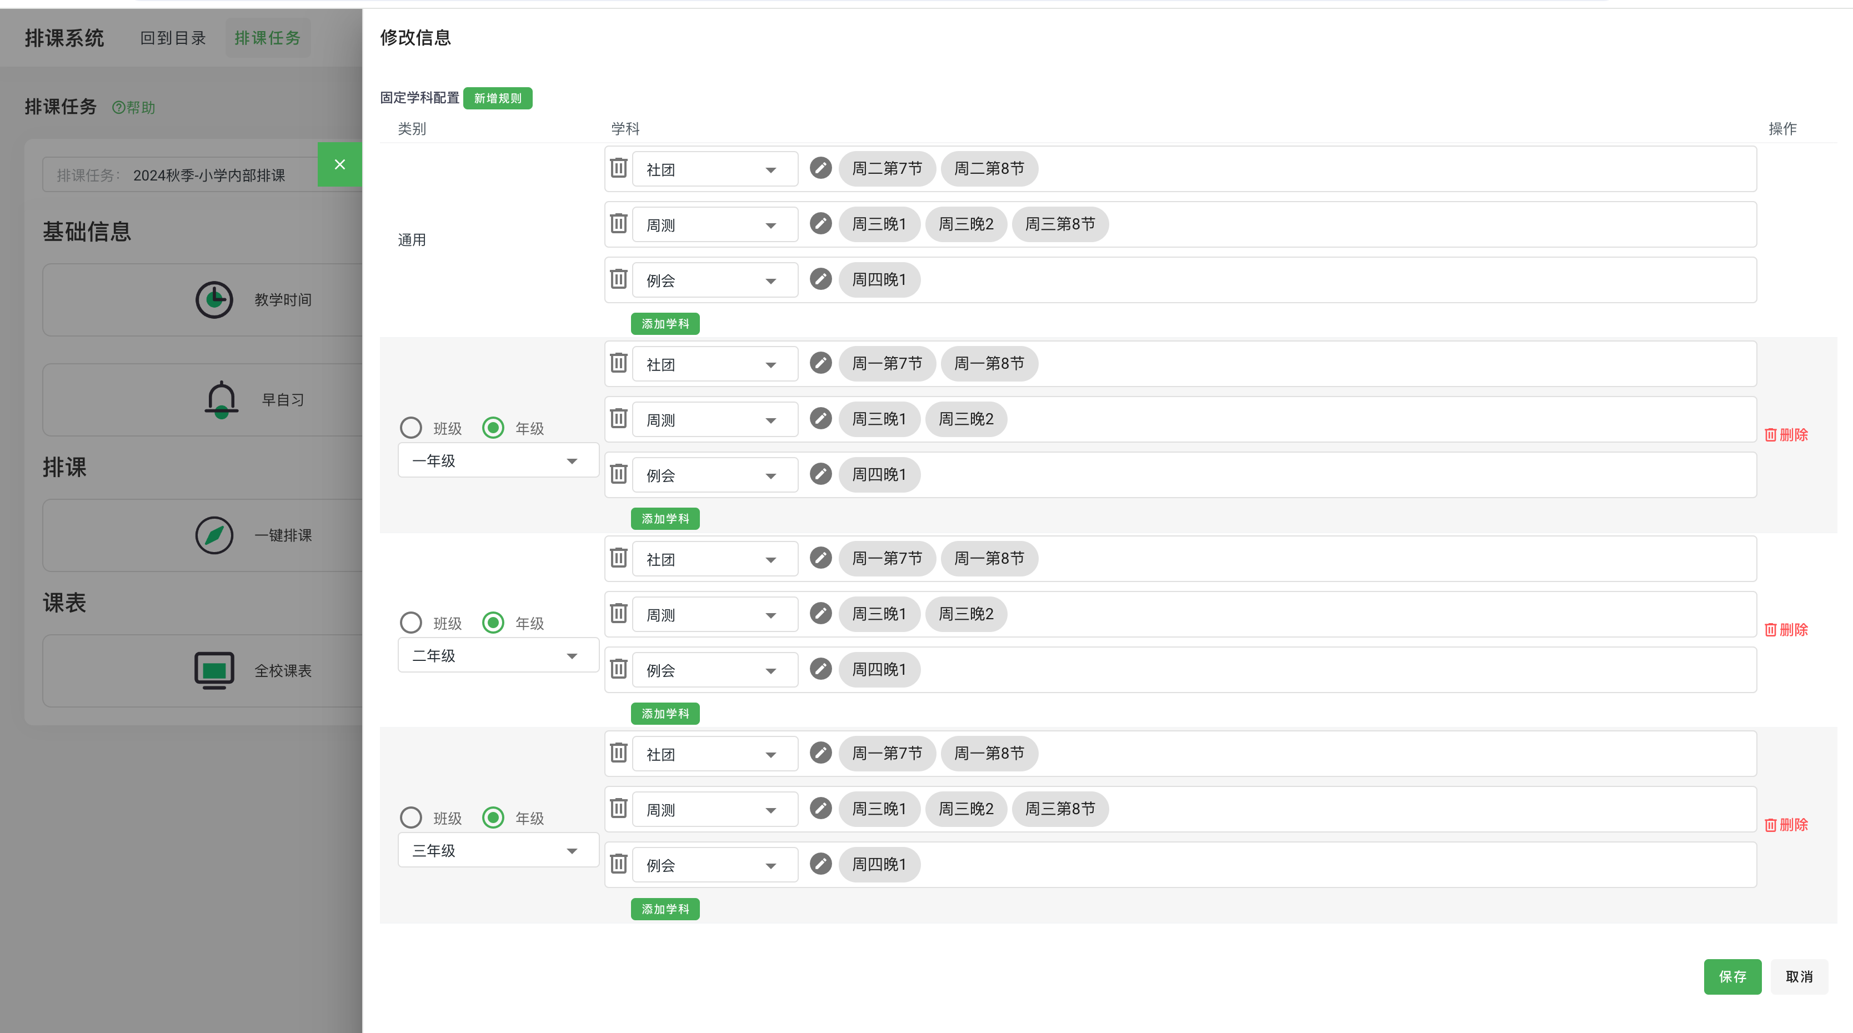Click the 新增规则 button
The height and width of the screenshot is (1033, 1853).
[x=497, y=98]
